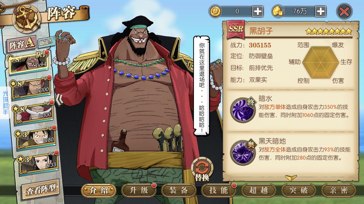Collapse the panel with left chevron arrows

59,100
